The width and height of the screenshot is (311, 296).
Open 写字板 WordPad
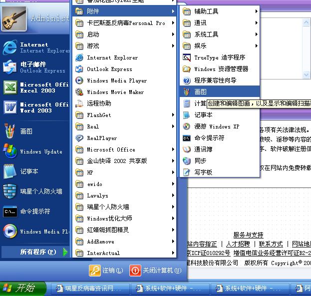[220, 172]
